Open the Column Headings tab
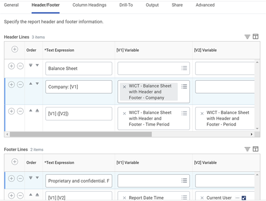The width and height of the screenshot is (266, 201). coord(90,5)
